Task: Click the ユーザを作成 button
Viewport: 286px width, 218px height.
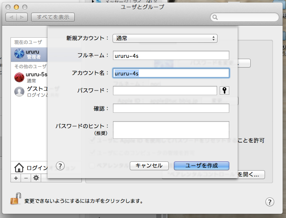Action: point(202,166)
